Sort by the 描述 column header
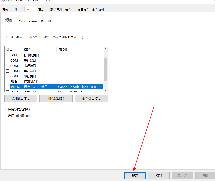This screenshot has width=215, height=181. coord(39,50)
